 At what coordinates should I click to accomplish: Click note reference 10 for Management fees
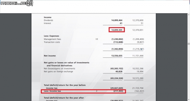click(x=97, y=39)
